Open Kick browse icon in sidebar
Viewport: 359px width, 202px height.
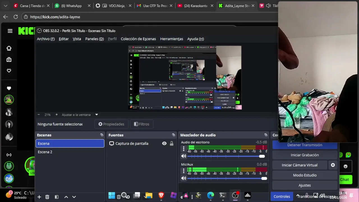tap(9, 59)
